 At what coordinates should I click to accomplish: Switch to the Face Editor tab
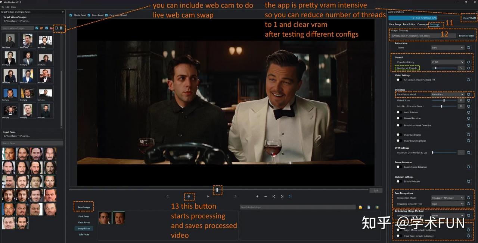click(409, 24)
